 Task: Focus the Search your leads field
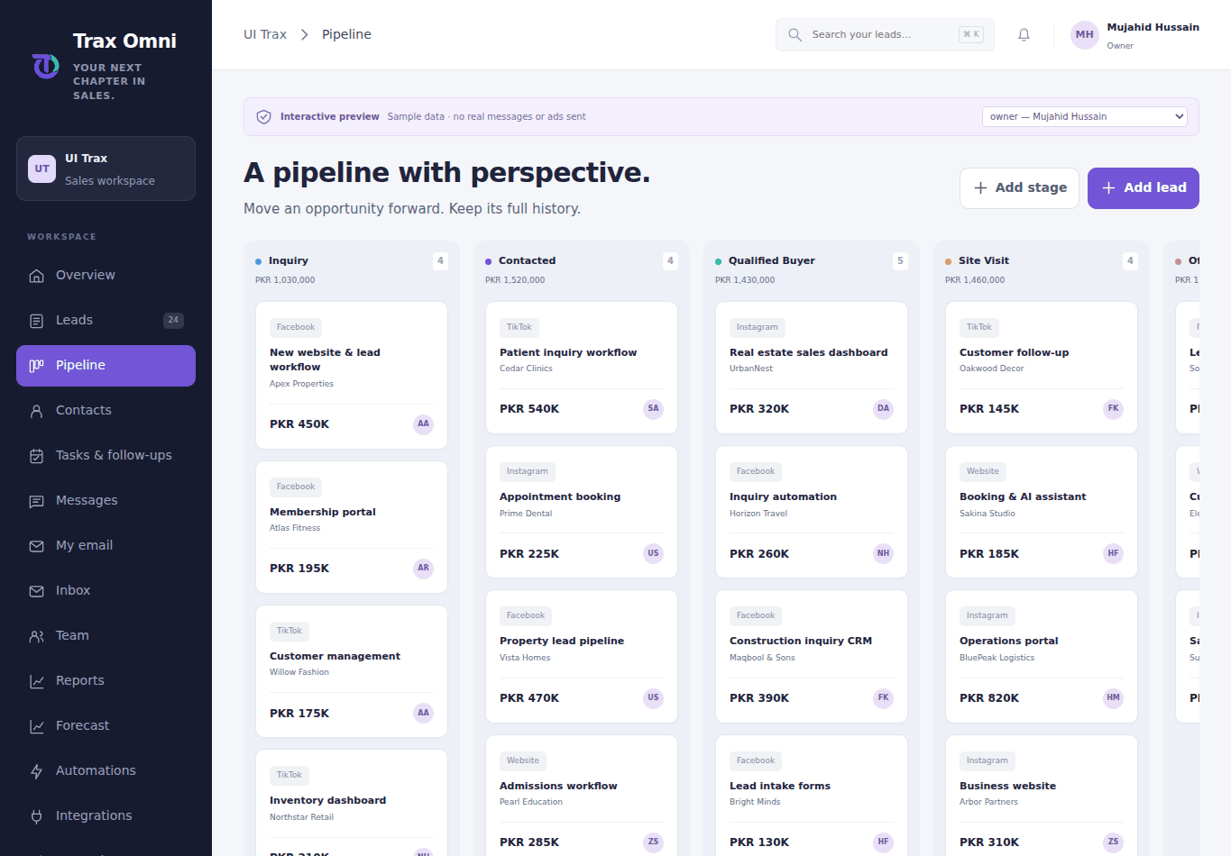tap(885, 34)
